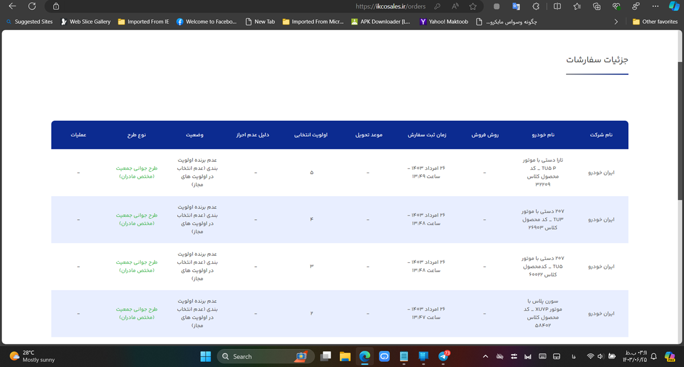Open the Read aloud icon in address bar
This screenshot has height=367, width=684.
pyautogui.click(x=455, y=6)
